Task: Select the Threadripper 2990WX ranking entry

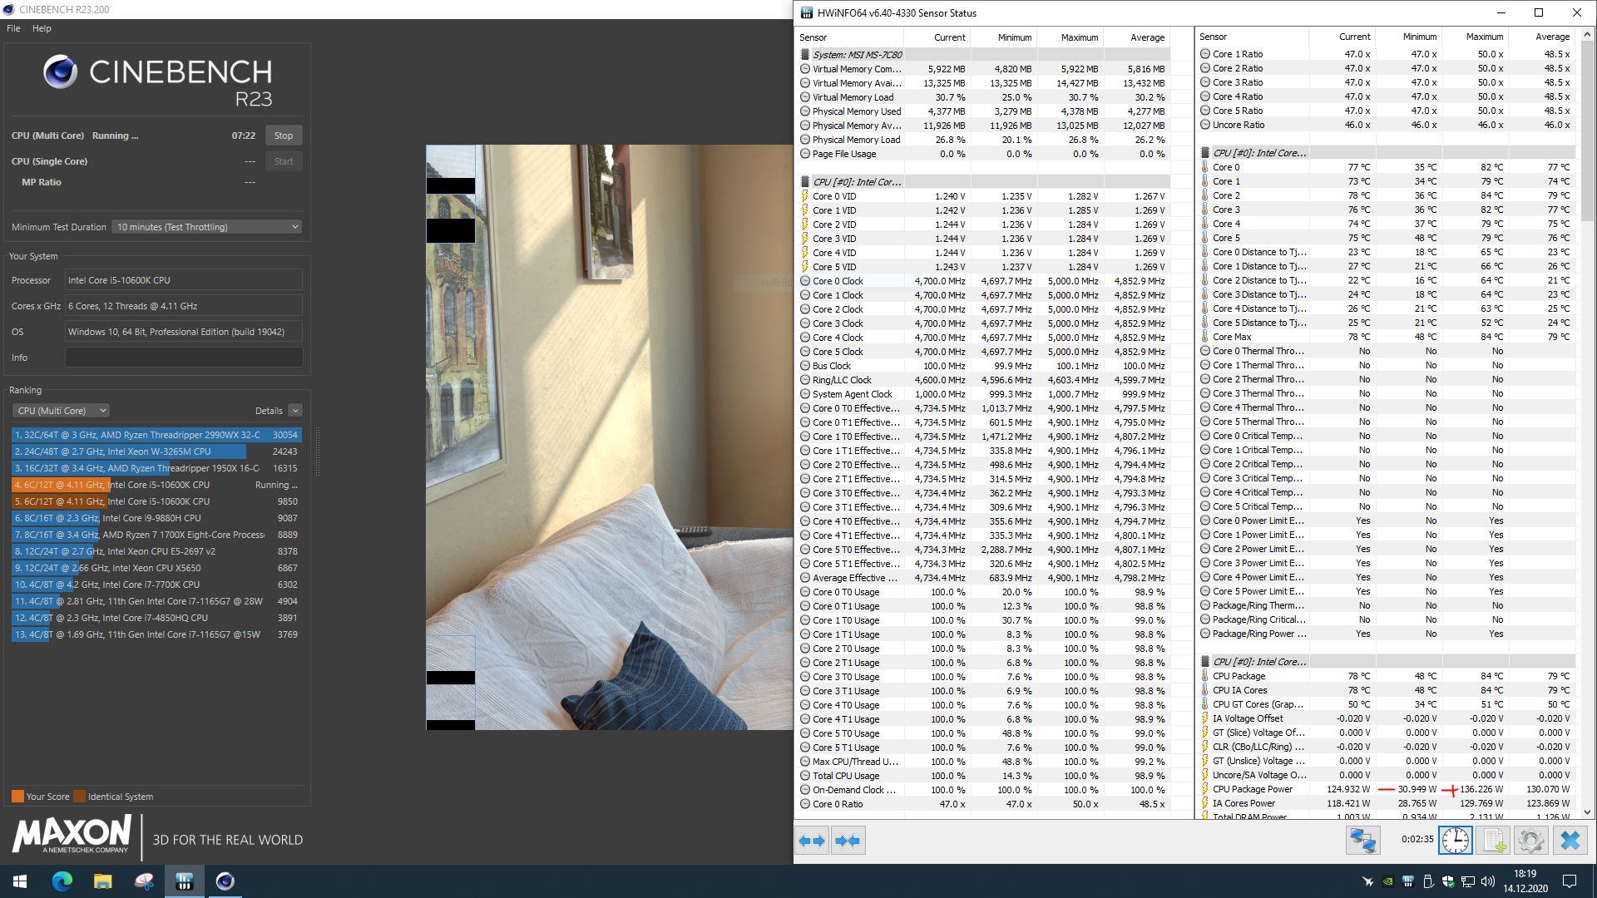Action: (156, 435)
